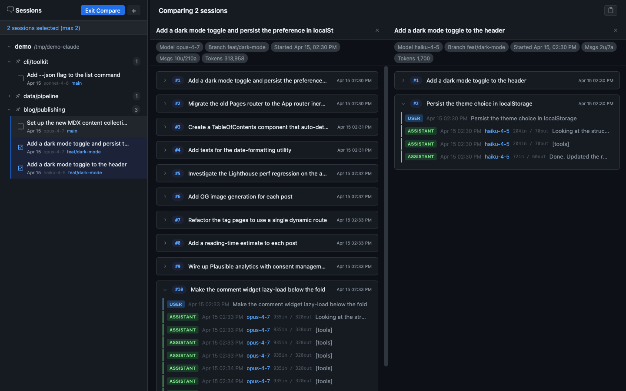
Task: Click the pin icon next to cli/toolkit
Action: (x=18, y=62)
